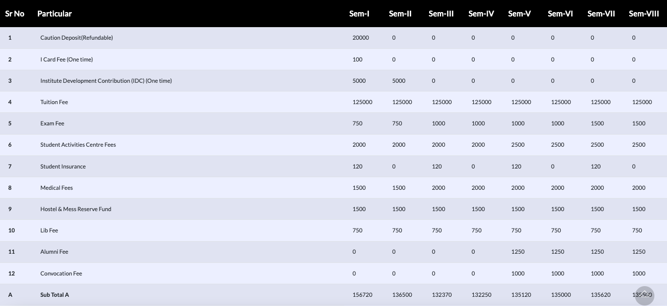Select the Sem-I column header
The image size is (667, 306).
point(360,14)
